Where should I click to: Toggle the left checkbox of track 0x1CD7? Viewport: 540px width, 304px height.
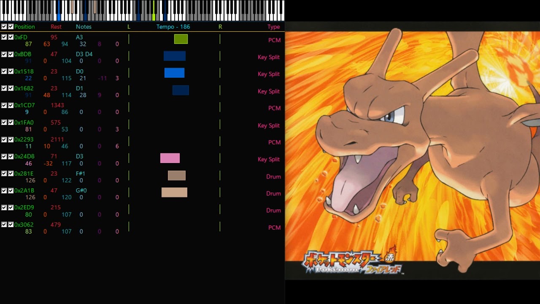point(4,105)
